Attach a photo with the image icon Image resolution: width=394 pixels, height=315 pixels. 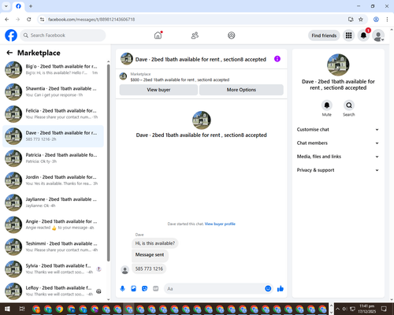(x=133, y=289)
